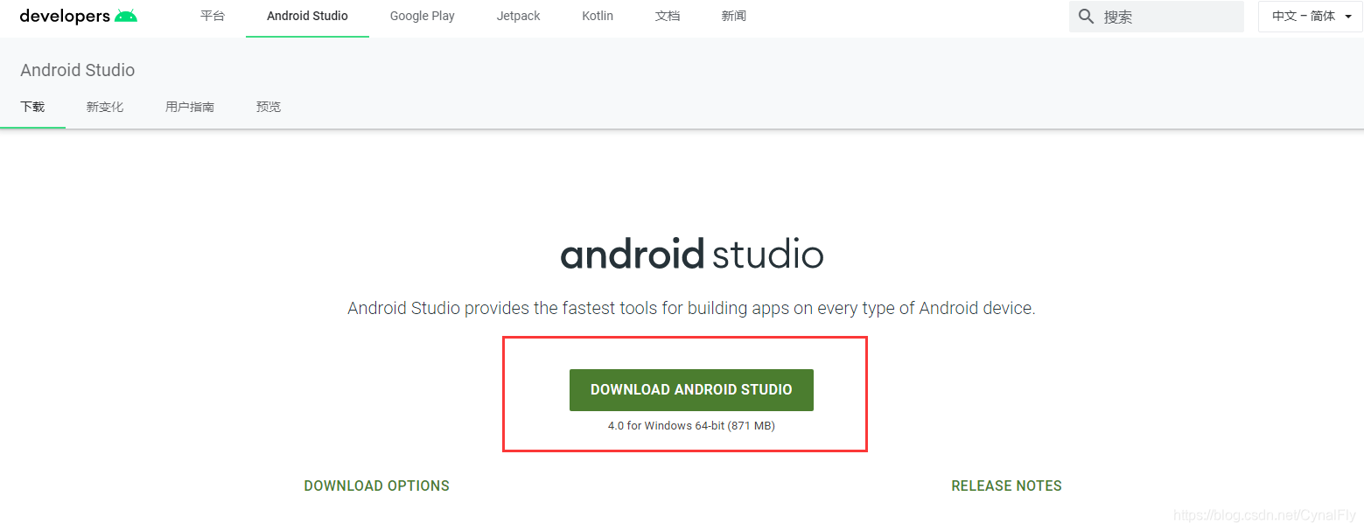Click the "4.0 for Windows 64-bit (871 MB)" text
This screenshot has width=1364, height=531.
[x=691, y=426]
